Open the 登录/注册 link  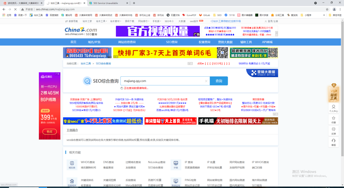tap(271, 21)
